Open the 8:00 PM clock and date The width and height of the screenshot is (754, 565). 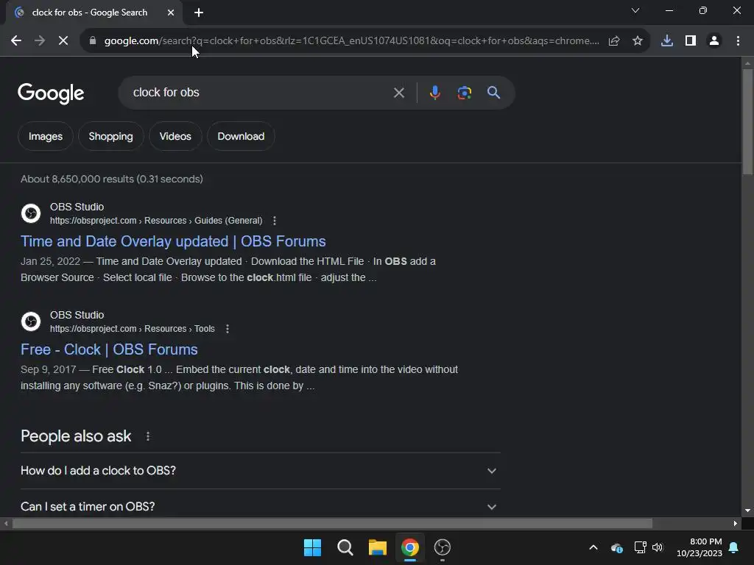[x=700, y=547]
